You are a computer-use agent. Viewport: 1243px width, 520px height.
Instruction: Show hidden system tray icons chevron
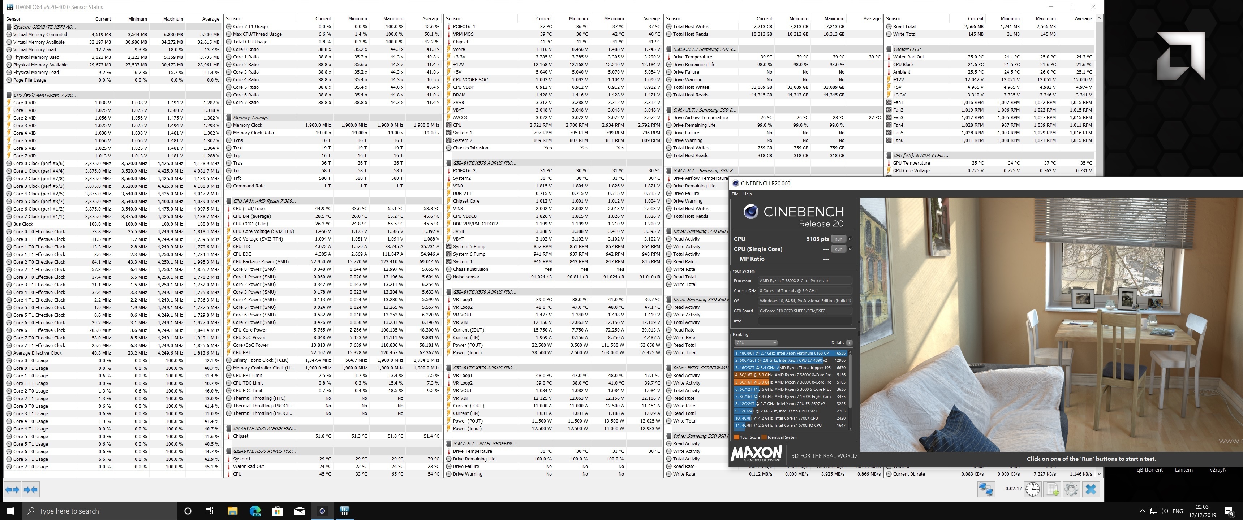point(1142,511)
